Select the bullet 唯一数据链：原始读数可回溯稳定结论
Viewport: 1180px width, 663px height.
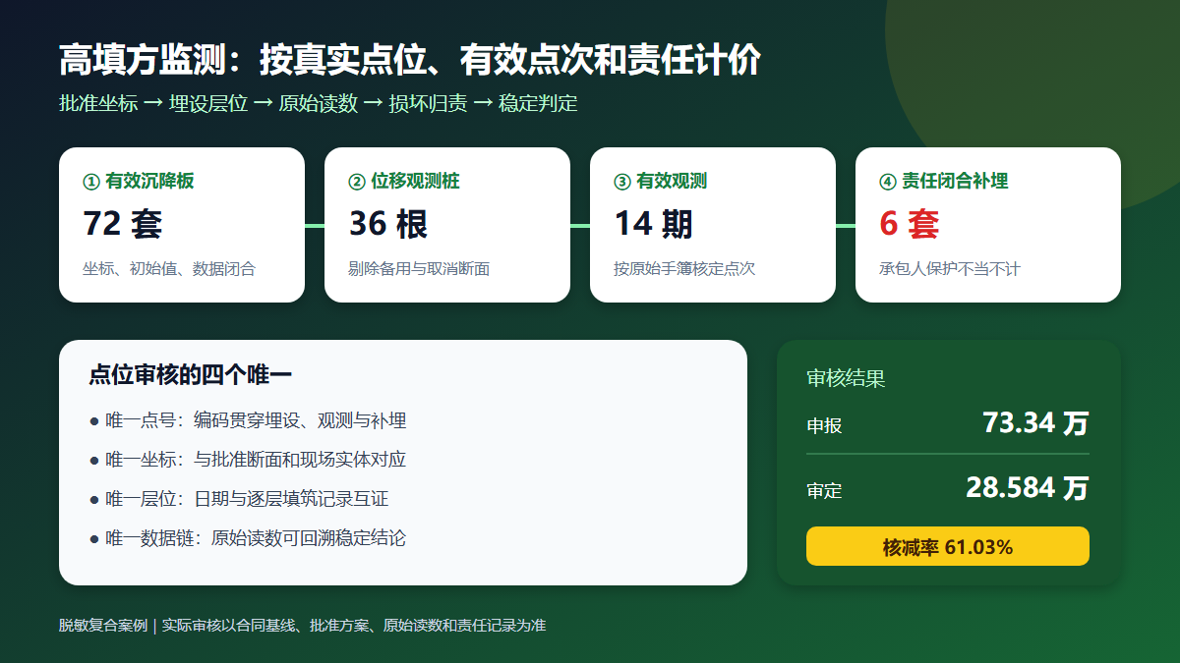click(248, 538)
